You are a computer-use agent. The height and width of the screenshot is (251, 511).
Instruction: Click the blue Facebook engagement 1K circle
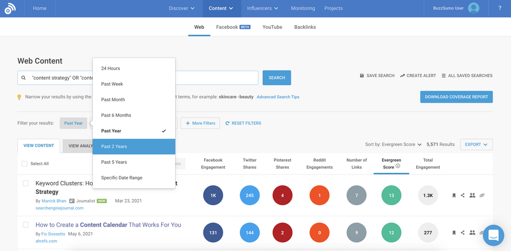213,196
